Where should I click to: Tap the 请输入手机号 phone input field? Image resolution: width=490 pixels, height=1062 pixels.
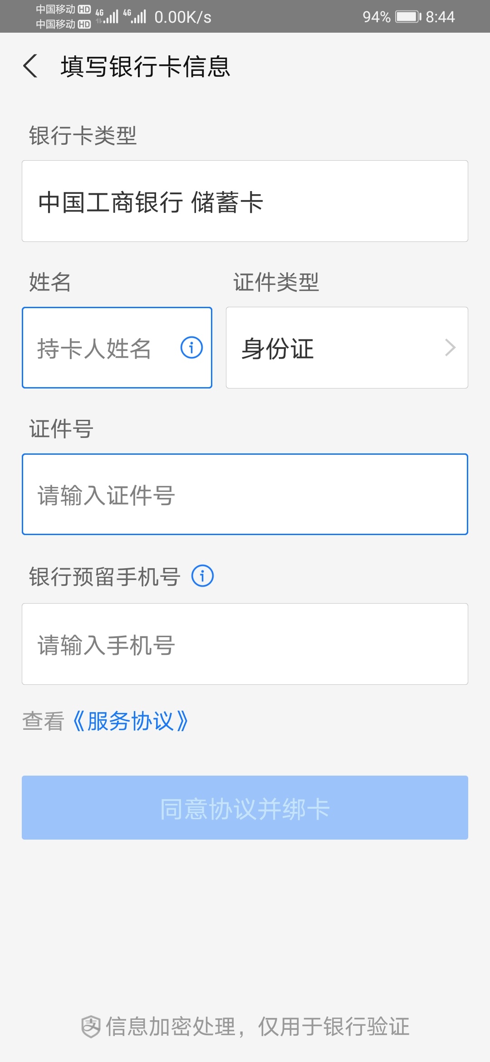tap(245, 644)
